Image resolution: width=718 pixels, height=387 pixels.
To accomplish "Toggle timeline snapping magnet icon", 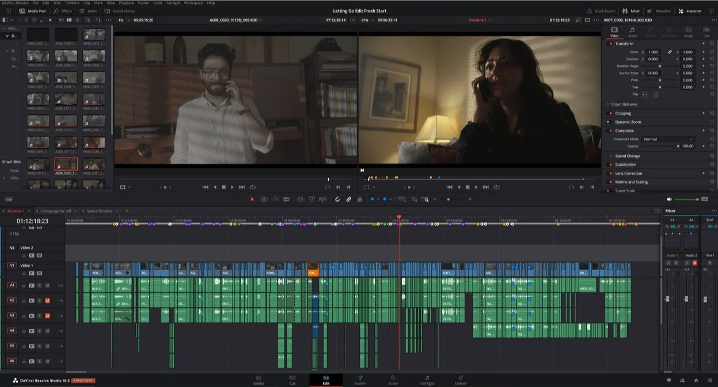I will (338, 199).
